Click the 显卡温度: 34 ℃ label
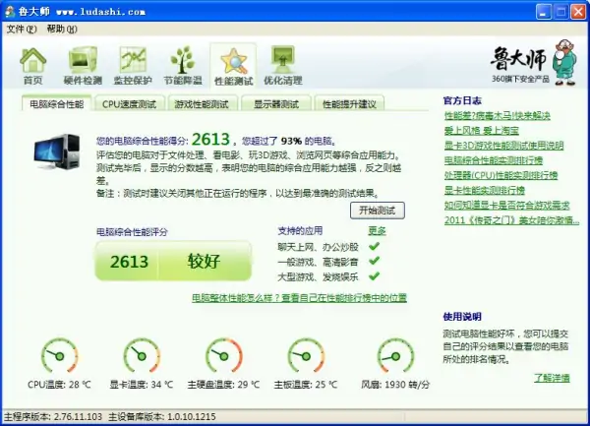This screenshot has height=426, width=590. (142, 385)
